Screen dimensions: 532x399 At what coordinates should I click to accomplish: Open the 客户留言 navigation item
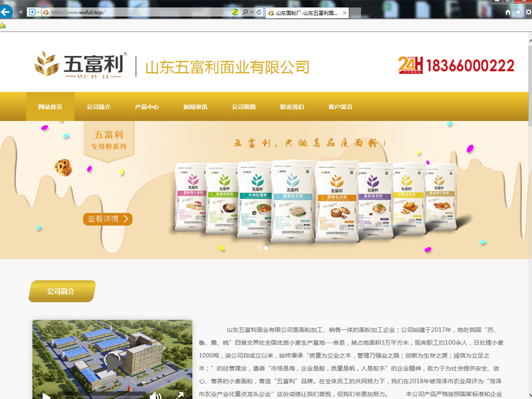pos(340,107)
